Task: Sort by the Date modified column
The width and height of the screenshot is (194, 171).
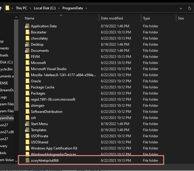Action: 112,18
